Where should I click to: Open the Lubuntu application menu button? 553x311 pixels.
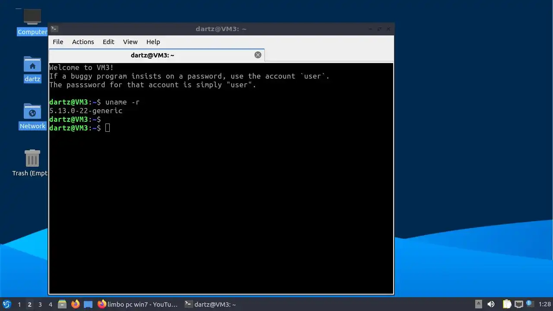[6, 304]
